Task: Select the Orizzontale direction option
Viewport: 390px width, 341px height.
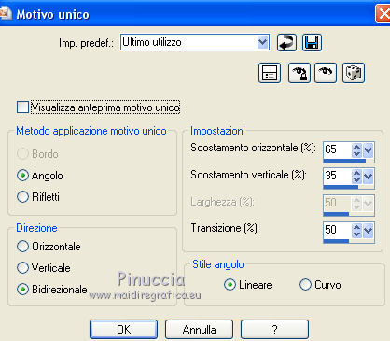Action: tap(22, 247)
